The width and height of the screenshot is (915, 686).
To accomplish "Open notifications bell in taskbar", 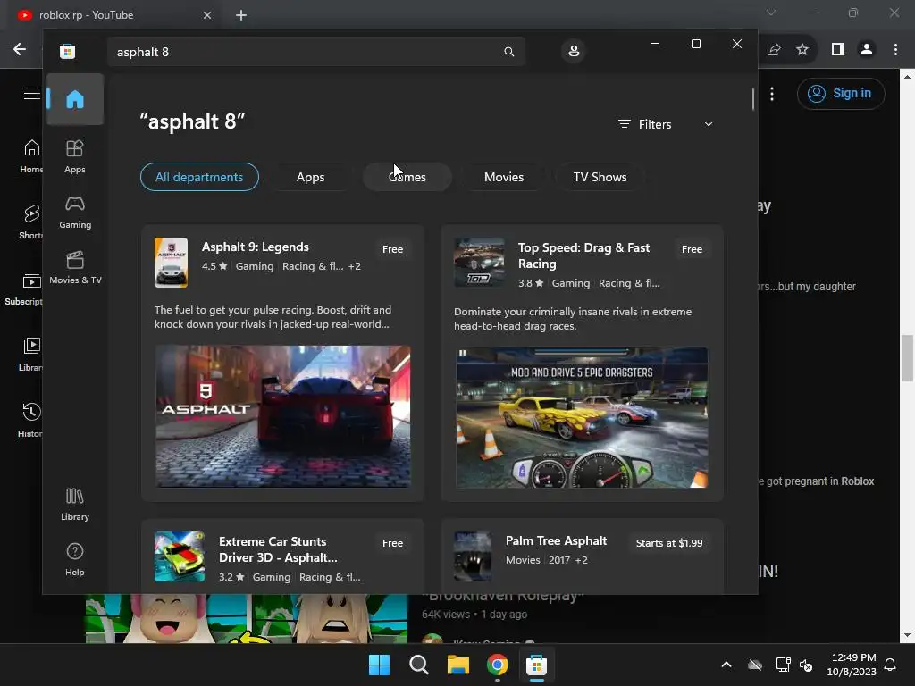I will pos(891,665).
